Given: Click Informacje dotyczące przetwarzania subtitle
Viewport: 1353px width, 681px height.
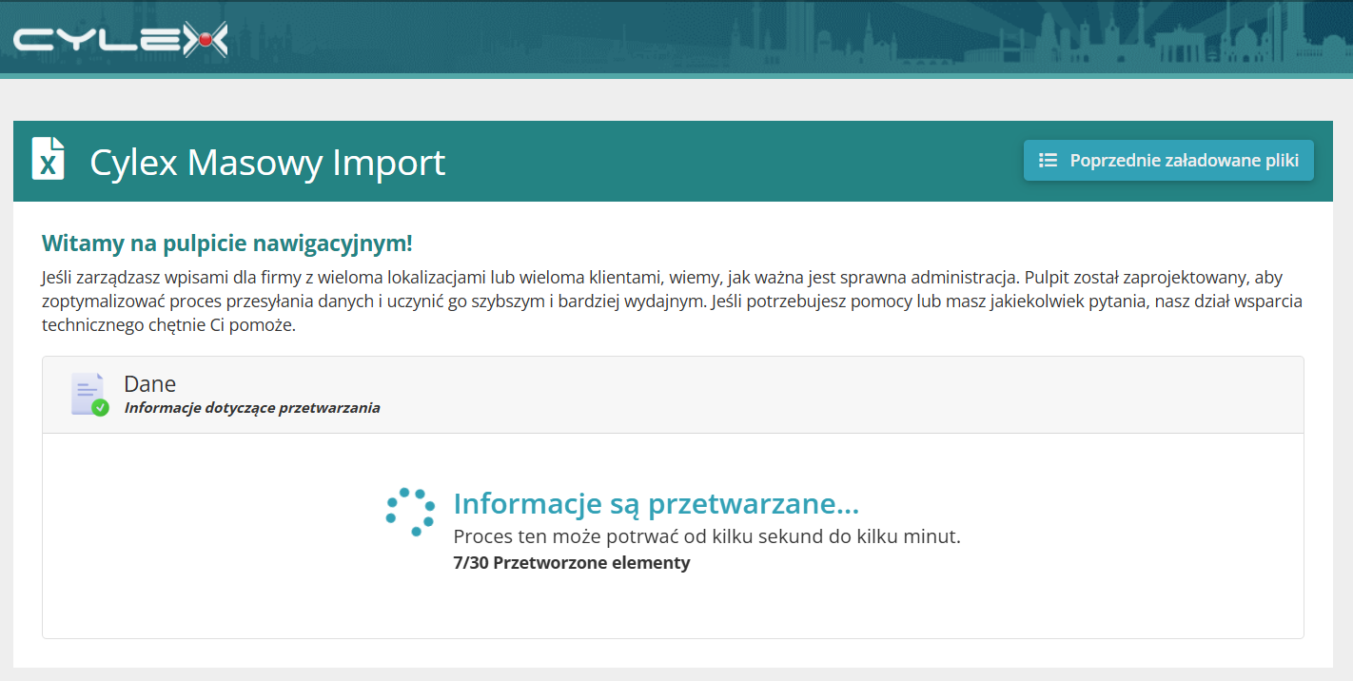Looking at the screenshot, I should click(x=252, y=408).
